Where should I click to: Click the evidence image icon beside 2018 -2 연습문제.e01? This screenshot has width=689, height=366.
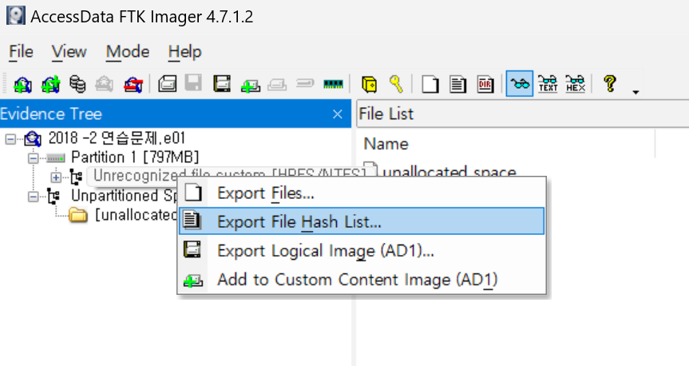(x=33, y=139)
